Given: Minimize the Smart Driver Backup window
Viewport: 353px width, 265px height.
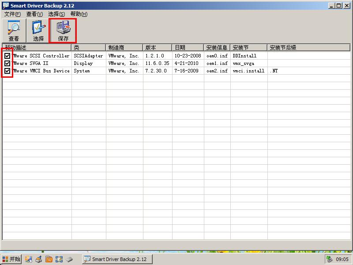Looking at the screenshot, I should (331, 6).
